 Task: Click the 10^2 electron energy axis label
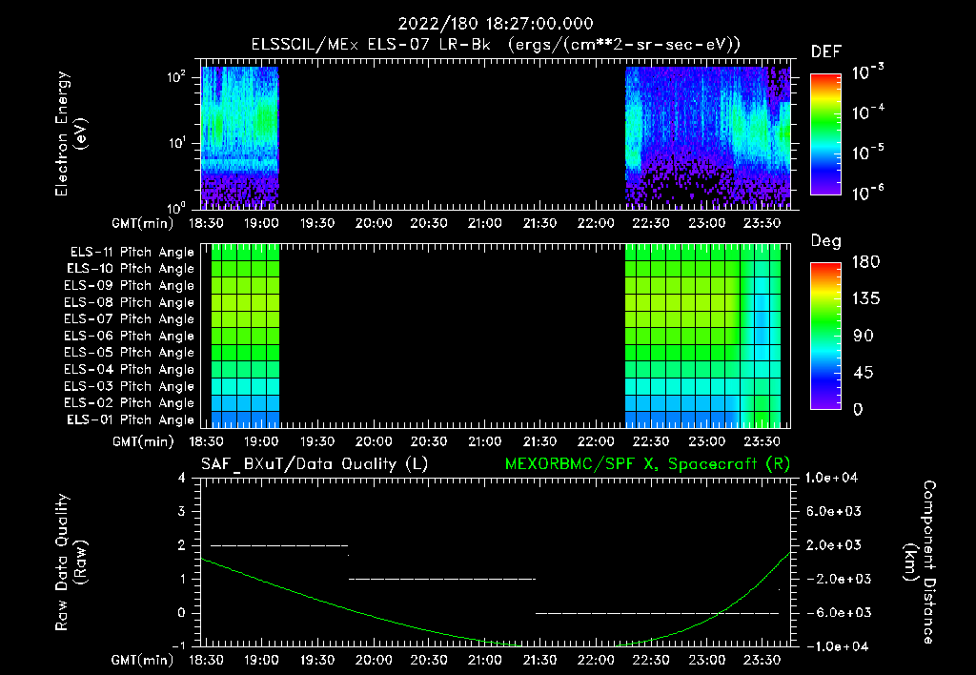point(176,78)
